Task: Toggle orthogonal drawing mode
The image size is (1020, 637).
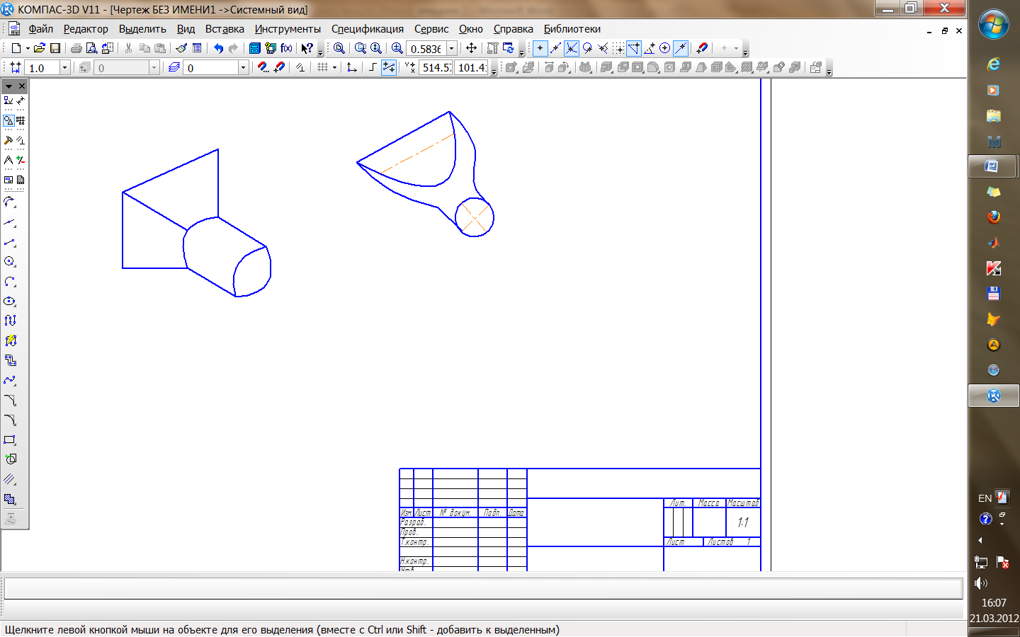Action: coord(373,67)
